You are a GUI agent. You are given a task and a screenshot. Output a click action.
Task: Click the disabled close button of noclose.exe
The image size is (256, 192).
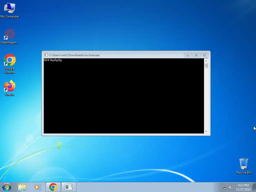click(x=204, y=55)
